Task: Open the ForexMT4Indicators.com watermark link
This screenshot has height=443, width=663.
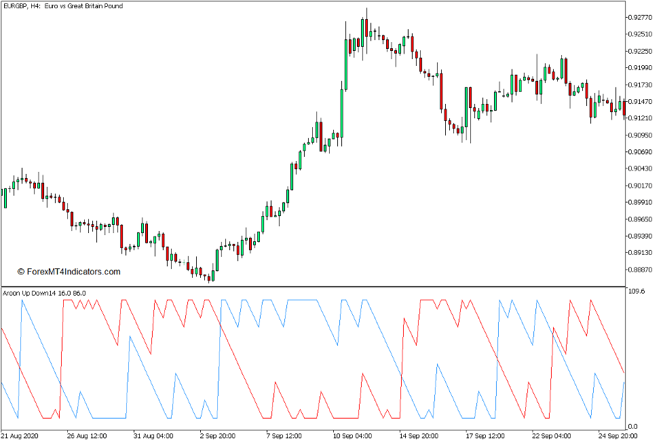Action: [x=69, y=272]
